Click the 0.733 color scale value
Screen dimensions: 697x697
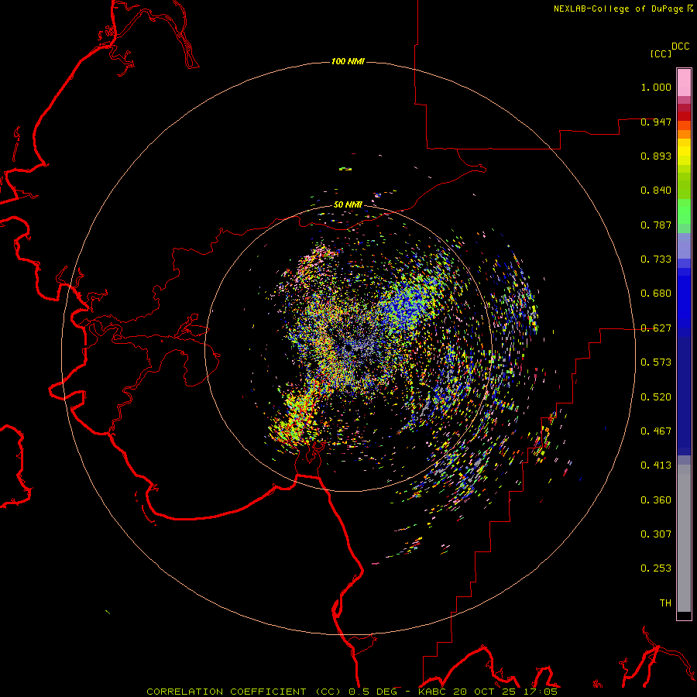656,259
